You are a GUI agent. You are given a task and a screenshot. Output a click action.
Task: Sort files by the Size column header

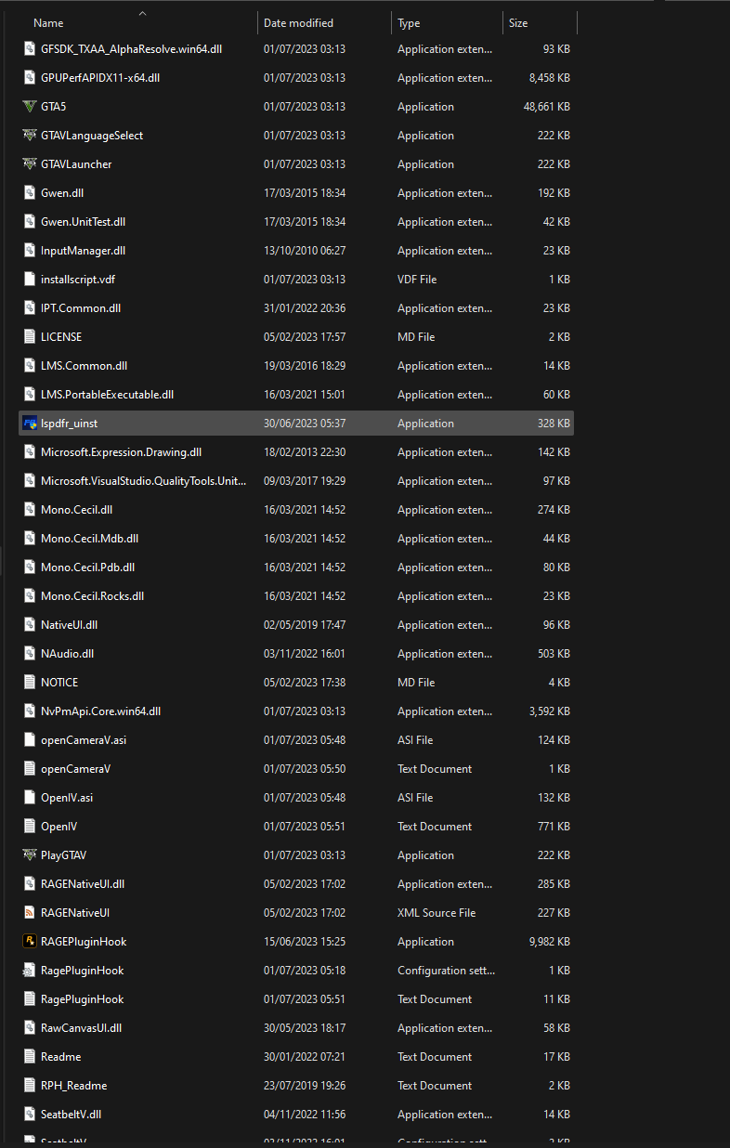click(518, 23)
